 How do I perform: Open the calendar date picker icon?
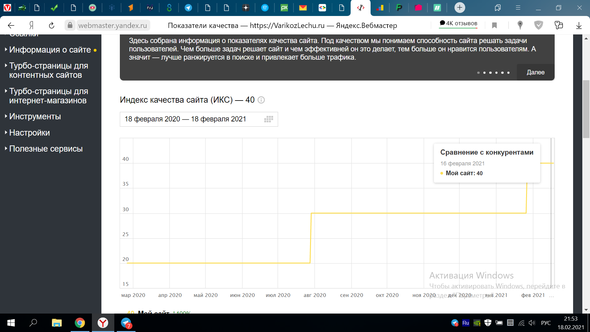tap(269, 119)
